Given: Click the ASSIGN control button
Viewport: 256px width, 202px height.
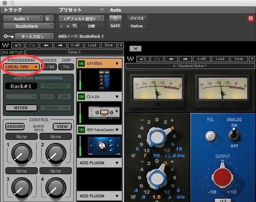Looking at the screenshot, I should tap(15, 127).
